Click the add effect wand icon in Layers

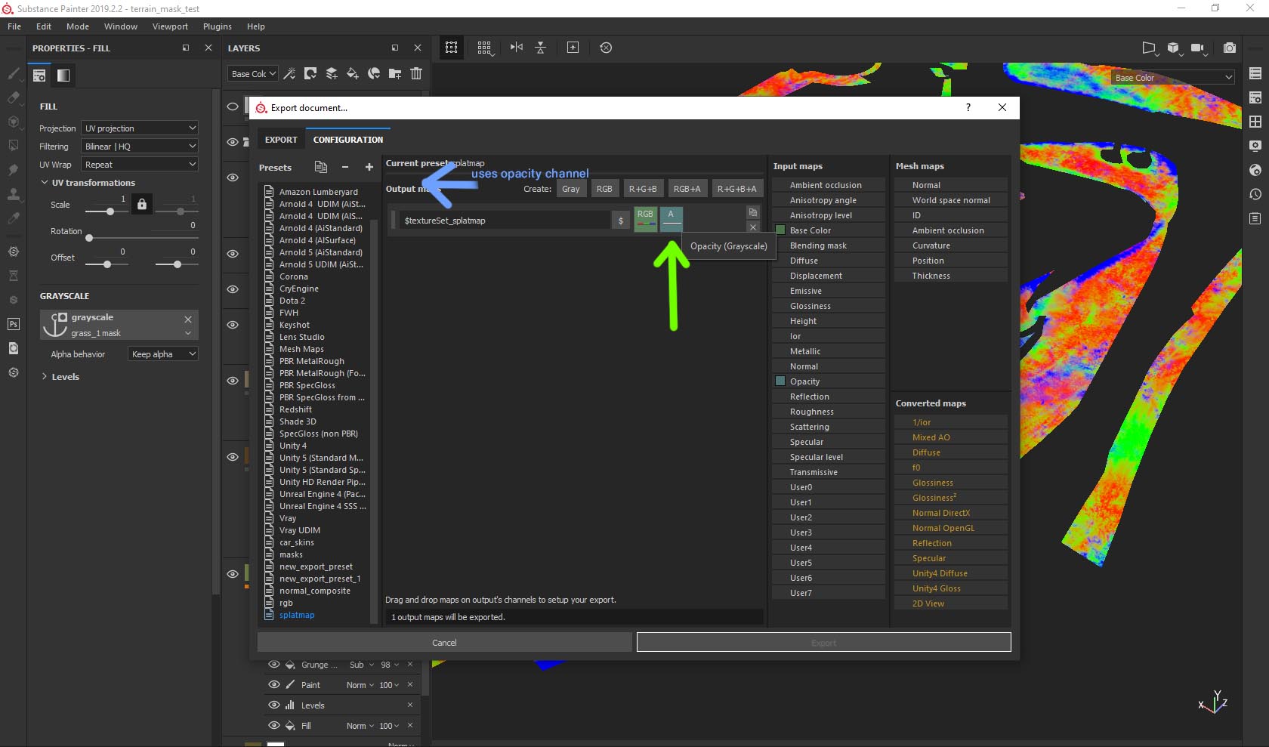pos(289,73)
